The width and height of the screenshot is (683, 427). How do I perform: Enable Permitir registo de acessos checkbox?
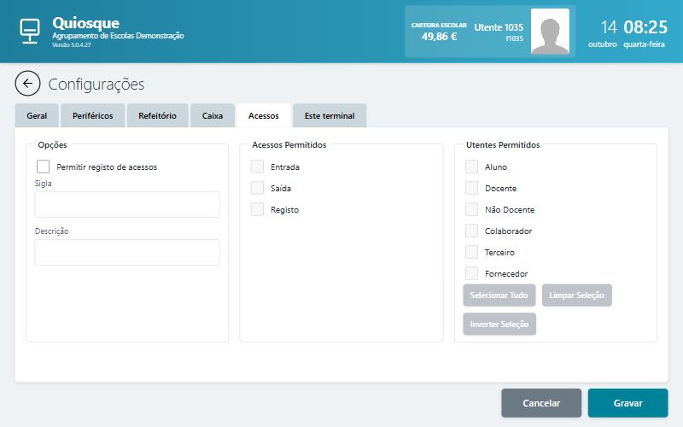click(44, 167)
